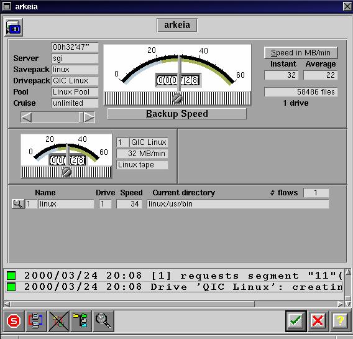353x339 pixels.
Task: Click the arkeia title button
Action: (177, 25)
